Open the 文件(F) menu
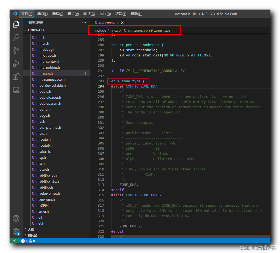This screenshot has height=253, width=280. coord(26,14)
